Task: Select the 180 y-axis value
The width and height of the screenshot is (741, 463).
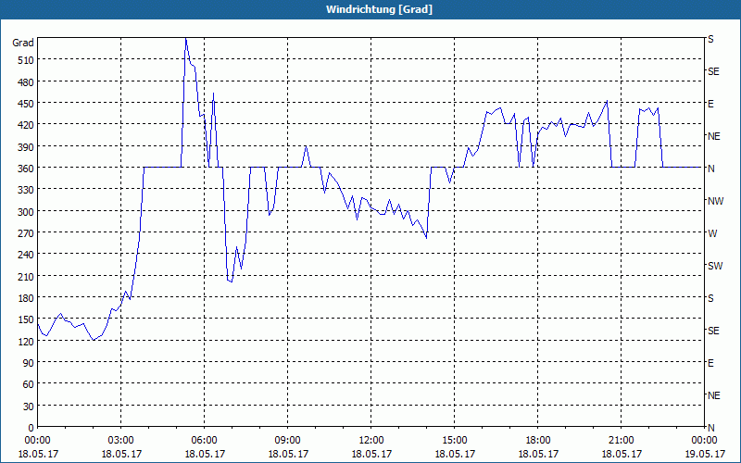Action: (26, 298)
